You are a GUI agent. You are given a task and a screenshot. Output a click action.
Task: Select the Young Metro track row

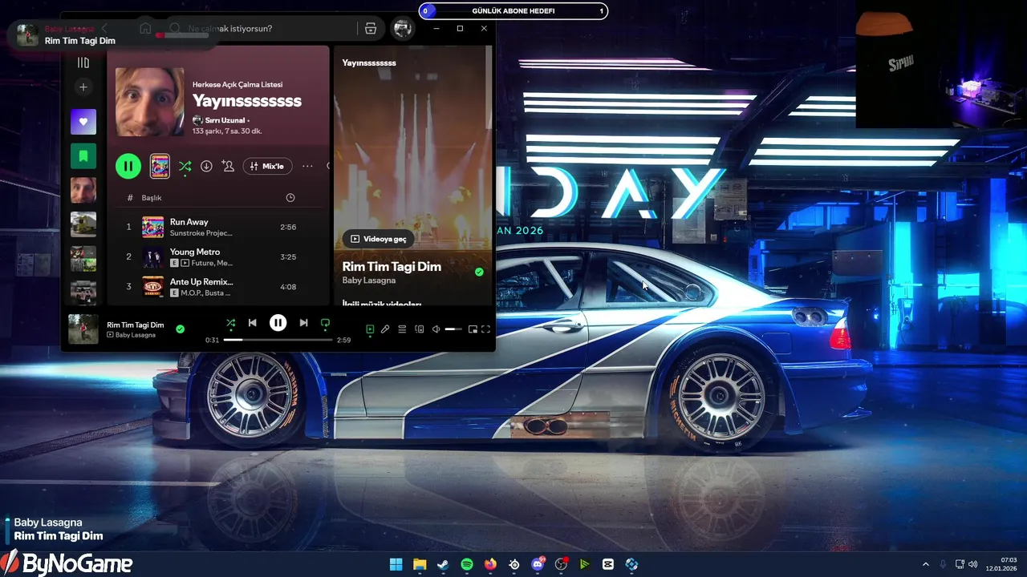(x=218, y=256)
